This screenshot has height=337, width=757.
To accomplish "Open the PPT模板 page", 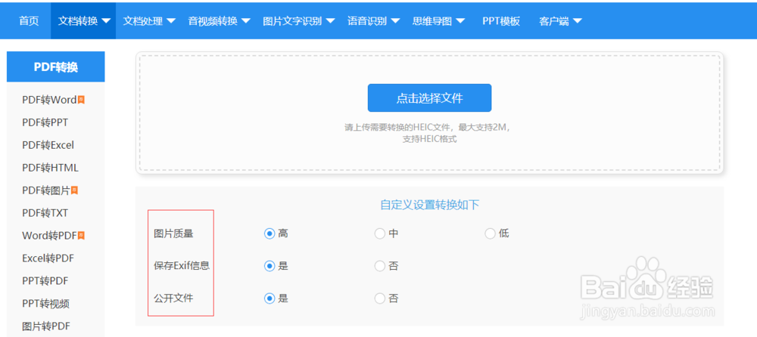I will tap(501, 20).
